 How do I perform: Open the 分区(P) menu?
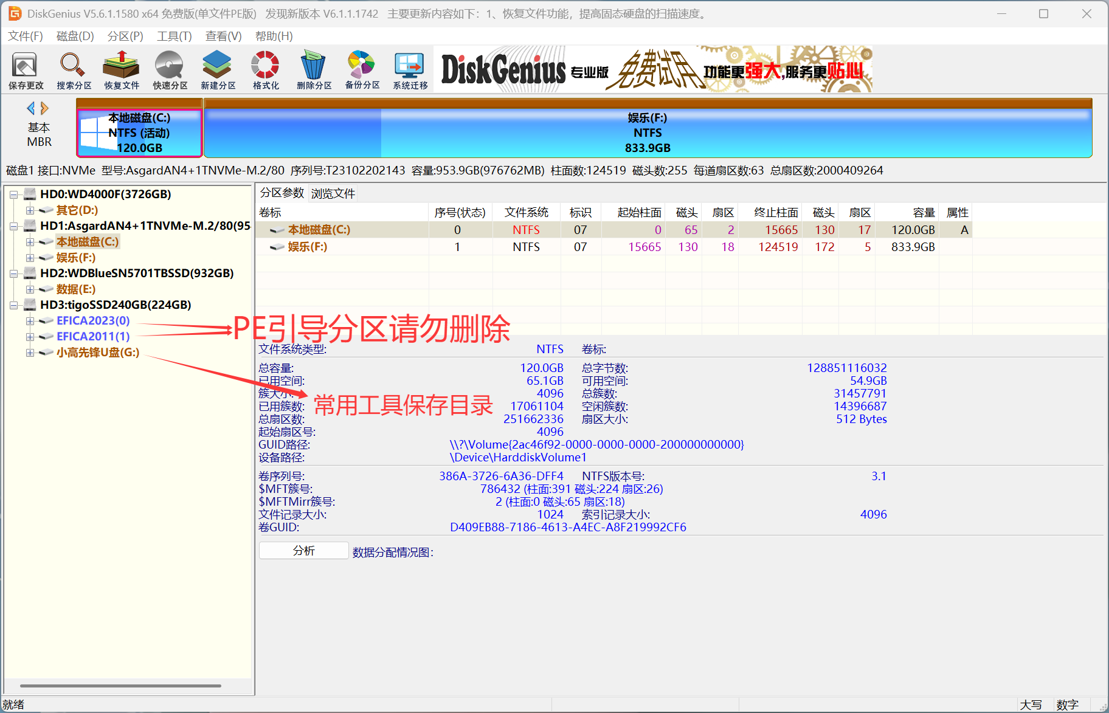(125, 36)
